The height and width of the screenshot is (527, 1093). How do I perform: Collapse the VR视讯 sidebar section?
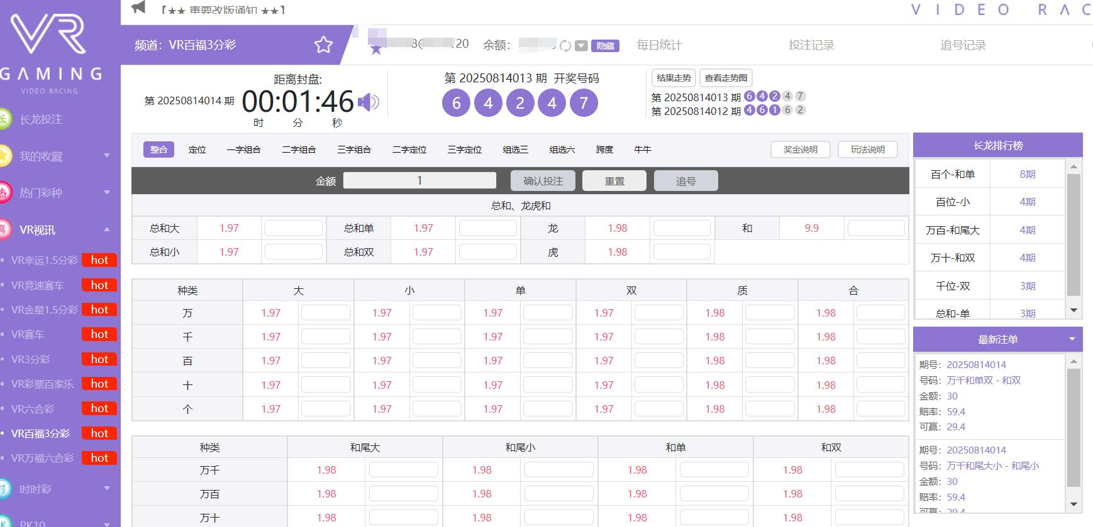tap(106, 229)
